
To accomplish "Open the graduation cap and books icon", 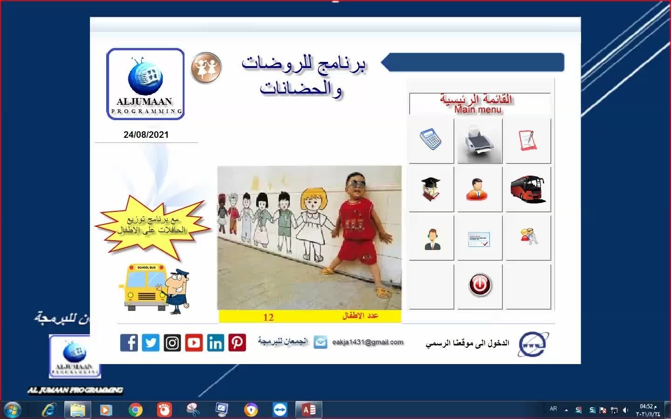I will click(431, 189).
